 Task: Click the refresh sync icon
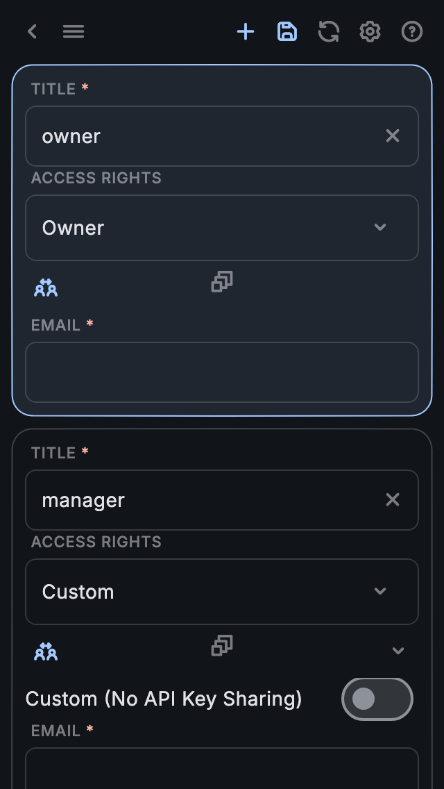(x=329, y=31)
